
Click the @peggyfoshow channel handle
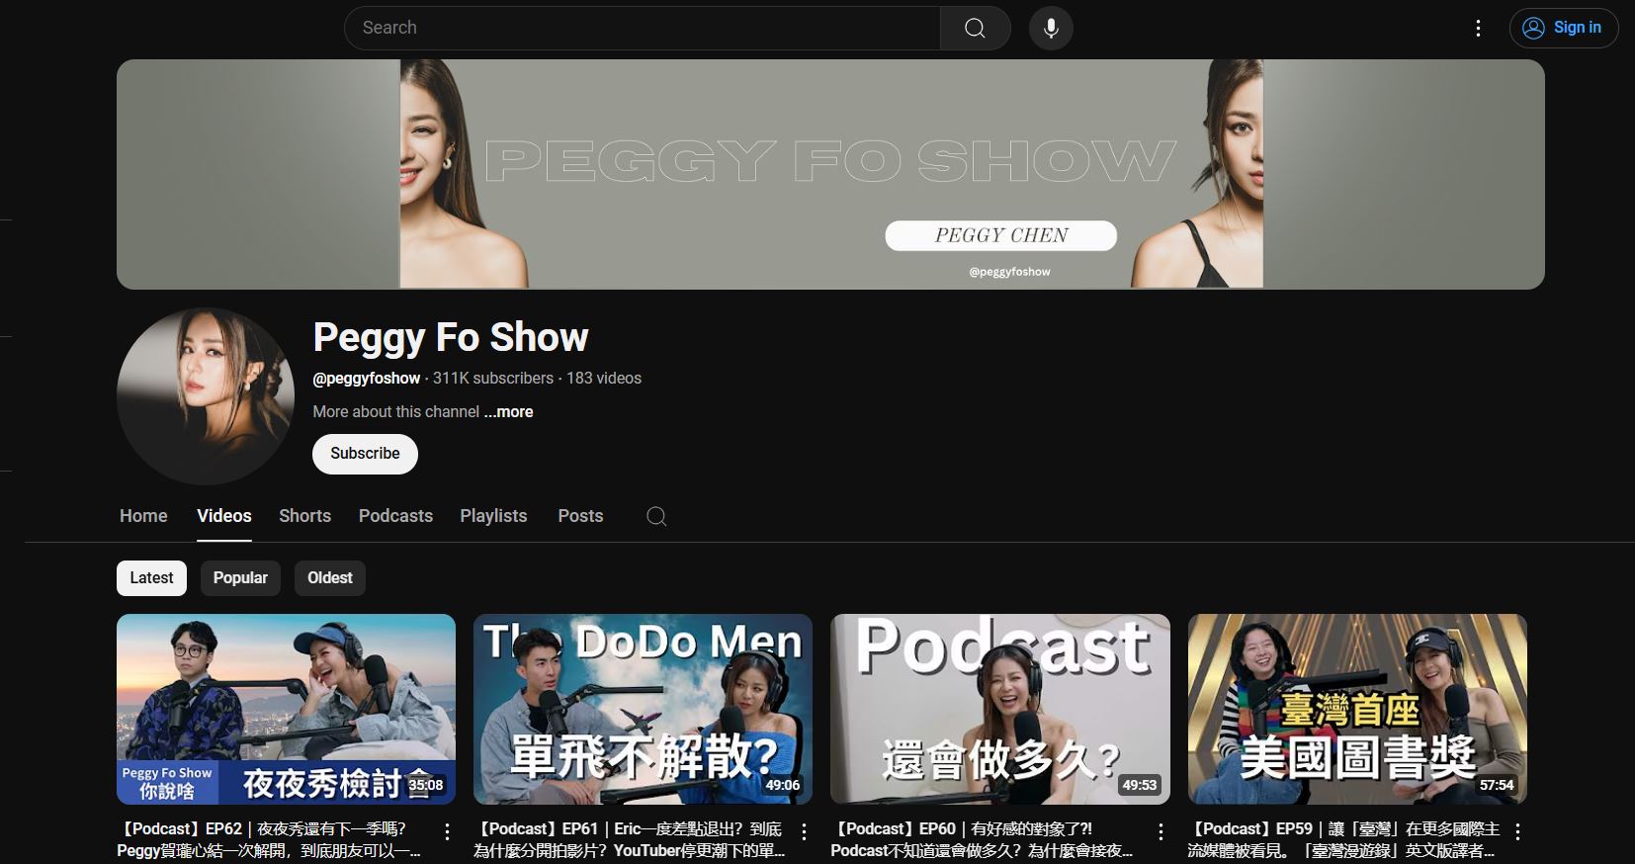click(367, 378)
